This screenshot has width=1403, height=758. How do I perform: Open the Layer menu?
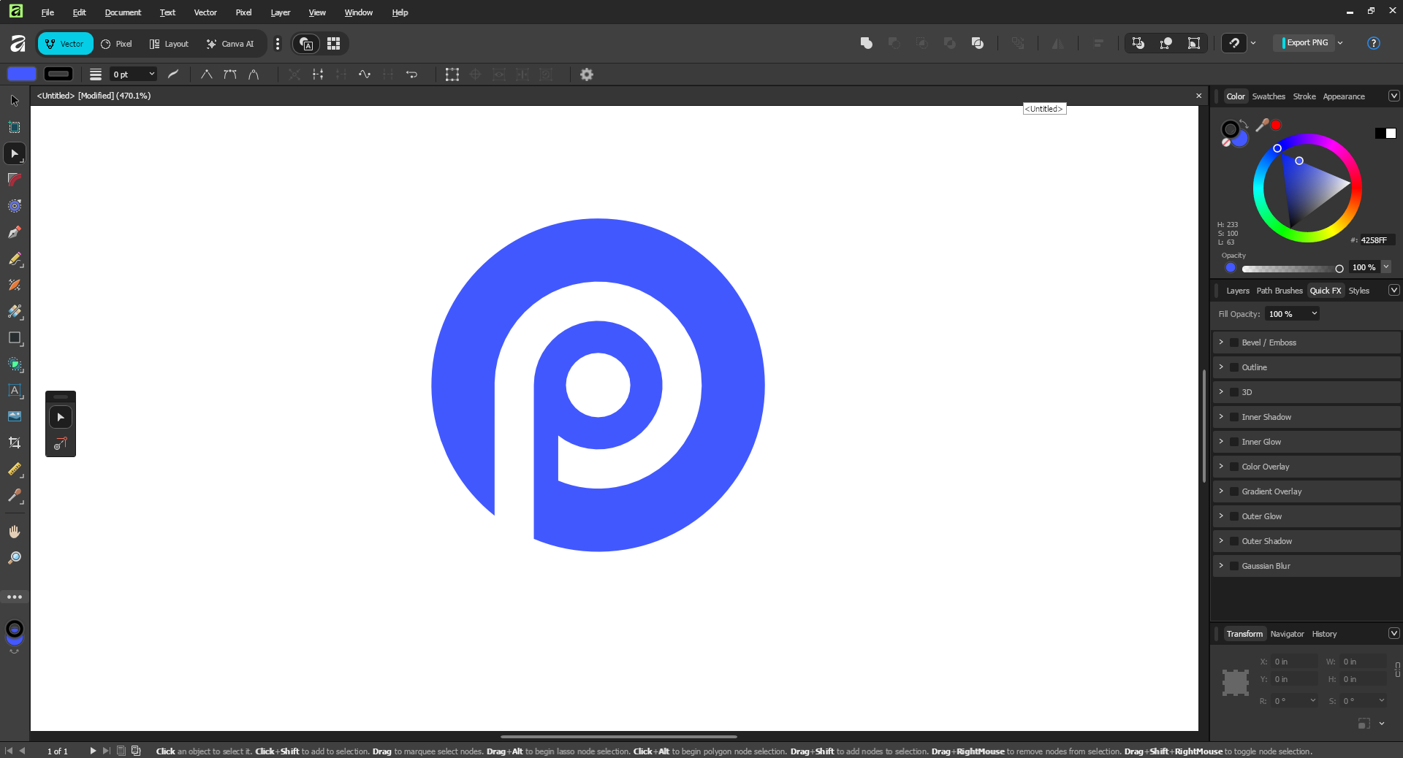[x=280, y=12]
